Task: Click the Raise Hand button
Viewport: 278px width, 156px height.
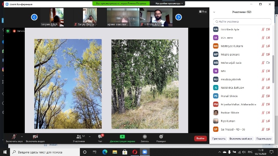Action: (x=264, y=139)
